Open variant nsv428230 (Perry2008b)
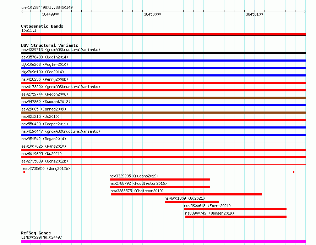This screenshot has width=316, height=245. click(x=45, y=79)
